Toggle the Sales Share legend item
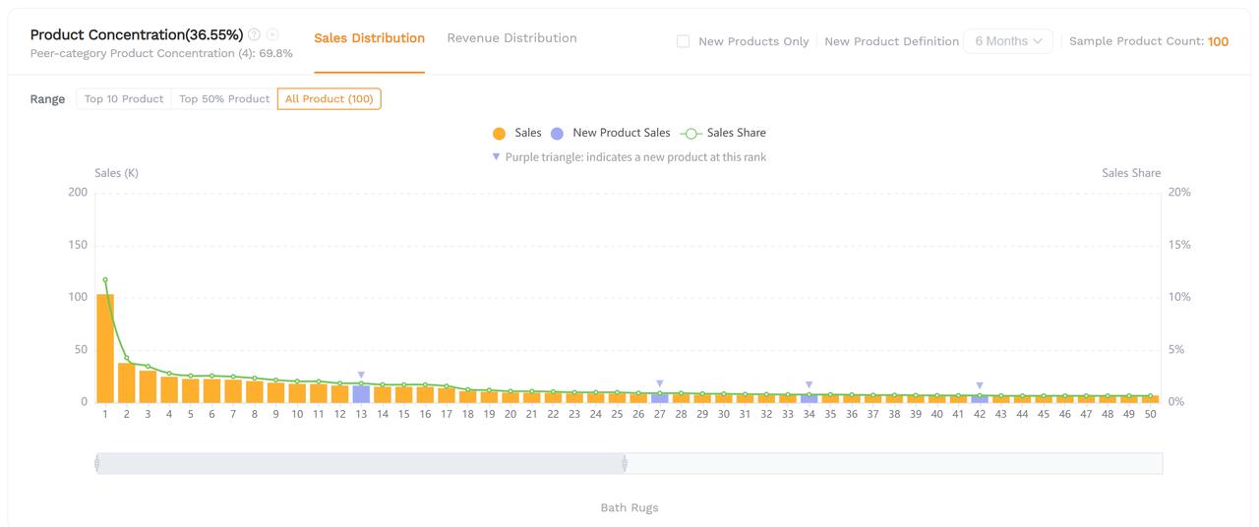 coord(722,133)
